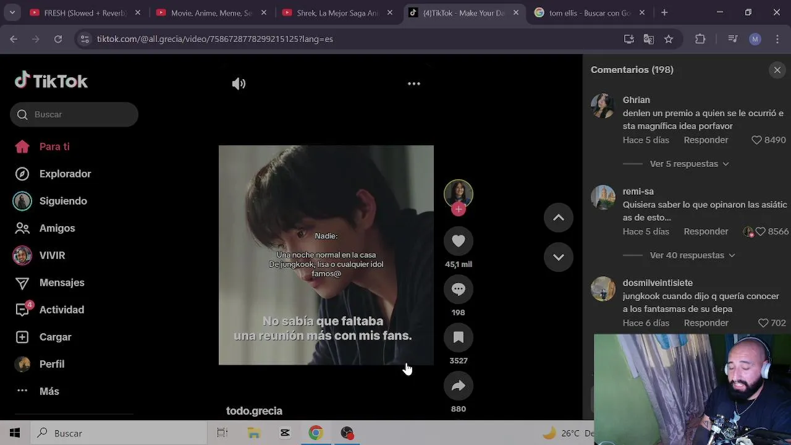Open browser extensions puzzle icon

click(700, 39)
